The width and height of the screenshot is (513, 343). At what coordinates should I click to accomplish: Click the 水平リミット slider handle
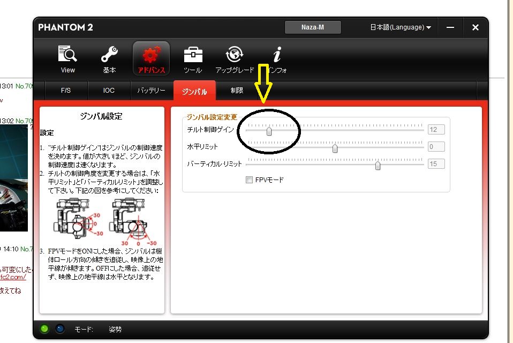point(335,148)
